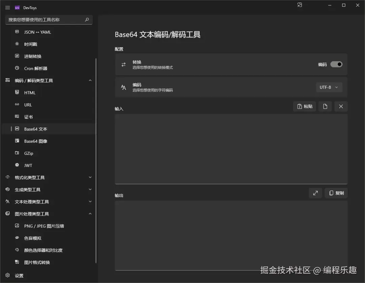
Task: Minimize the DevToys window
Action: [x=330, y=5]
